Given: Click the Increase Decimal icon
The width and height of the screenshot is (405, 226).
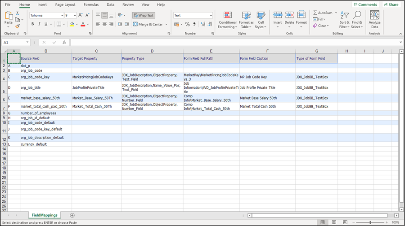Looking at the screenshot, I should [203, 24].
